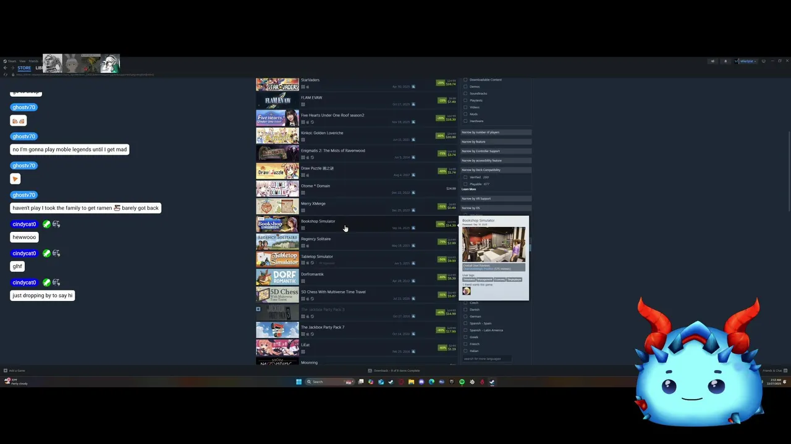Open Five Hearts Under One Roof season2
Image resolution: width=791 pixels, height=444 pixels.
pos(357,118)
